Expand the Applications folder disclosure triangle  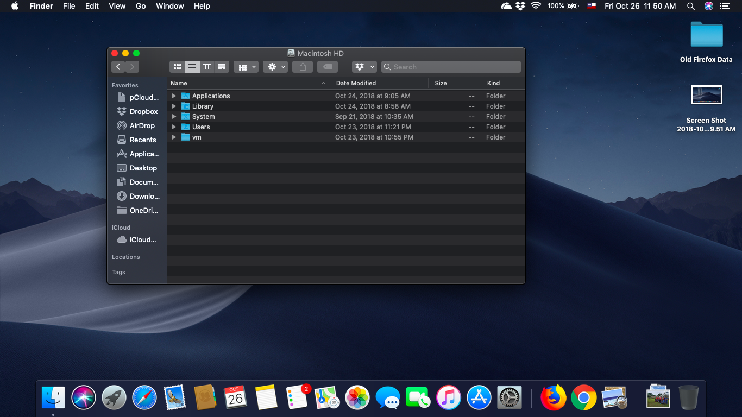tap(174, 96)
